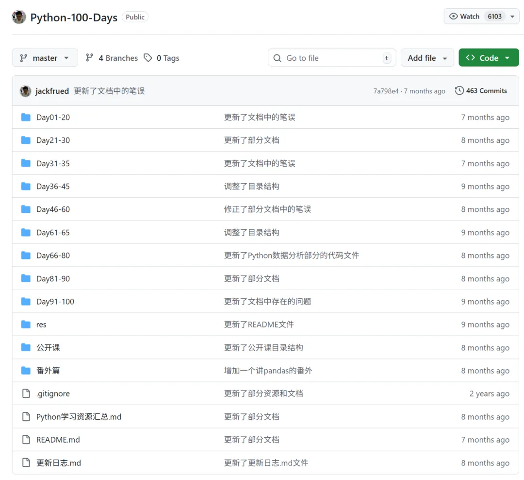The width and height of the screenshot is (524, 480).
Task: Click the folder icon for Day46-60
Action: tap(26, 209)
